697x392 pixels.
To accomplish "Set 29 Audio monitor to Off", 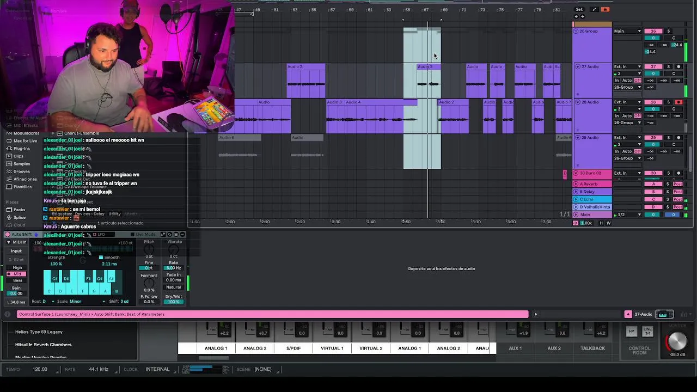I will pyautogui.click(x=638, y=151).
